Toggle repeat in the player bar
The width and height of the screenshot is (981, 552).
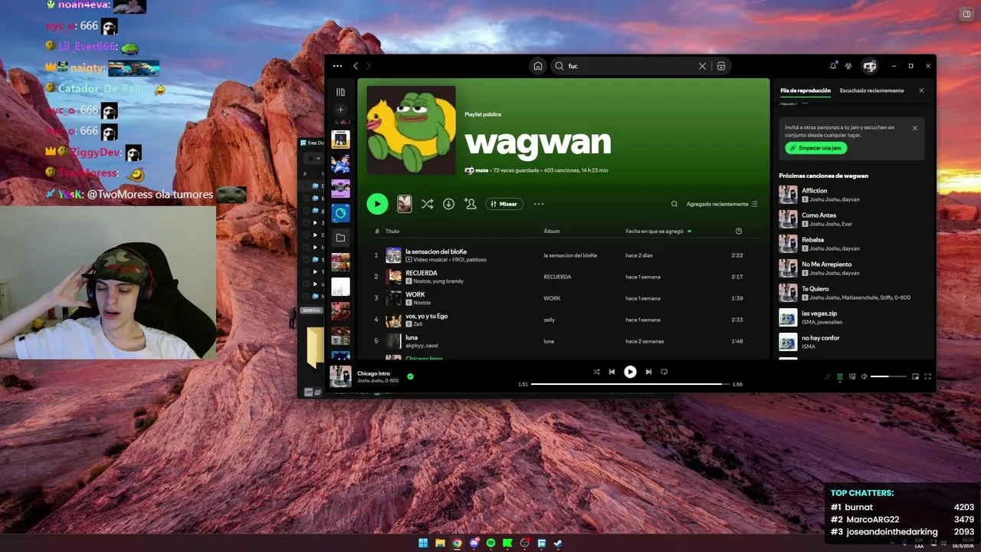point(664,372)
